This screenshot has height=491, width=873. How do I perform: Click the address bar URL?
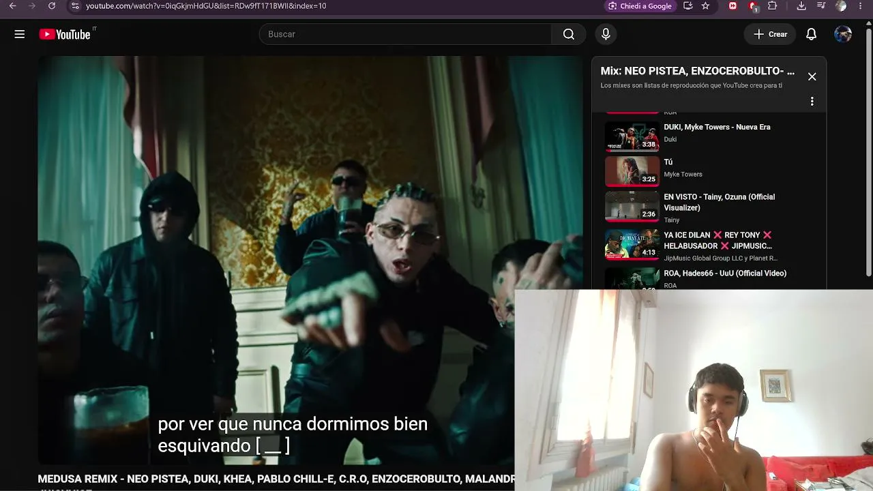pos(206,5)
